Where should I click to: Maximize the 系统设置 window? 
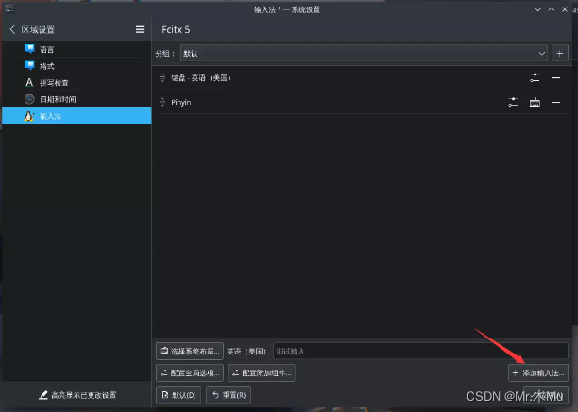(x=552, y=9)
